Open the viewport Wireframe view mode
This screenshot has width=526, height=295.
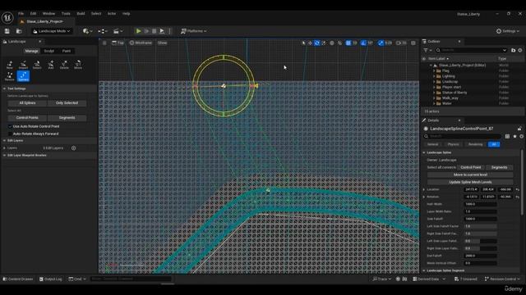pyautogui.click(x=141, y=43)
